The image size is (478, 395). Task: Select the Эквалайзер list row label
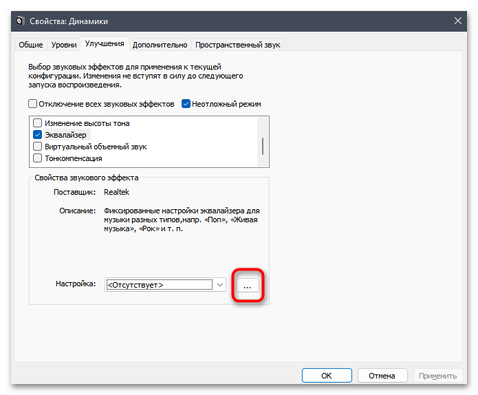tap(65, 135)
